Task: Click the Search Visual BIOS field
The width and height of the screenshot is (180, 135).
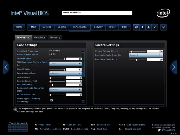Action: [x=97, y=13]
